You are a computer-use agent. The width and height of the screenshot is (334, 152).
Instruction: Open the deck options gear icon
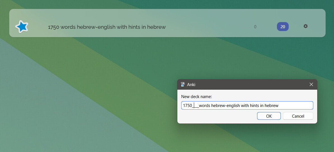tap(305, 26)
